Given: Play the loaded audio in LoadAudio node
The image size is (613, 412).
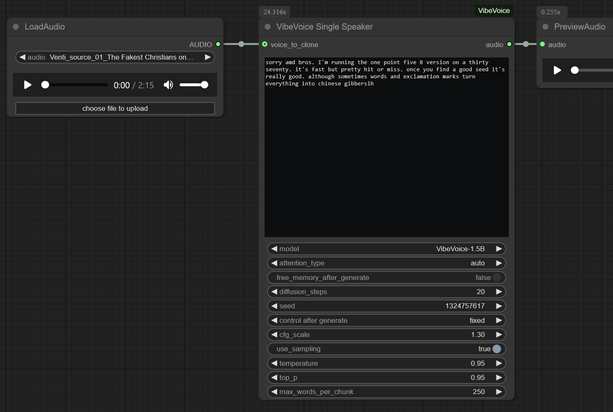Looking at the screenshot, I should click(28, 85).
